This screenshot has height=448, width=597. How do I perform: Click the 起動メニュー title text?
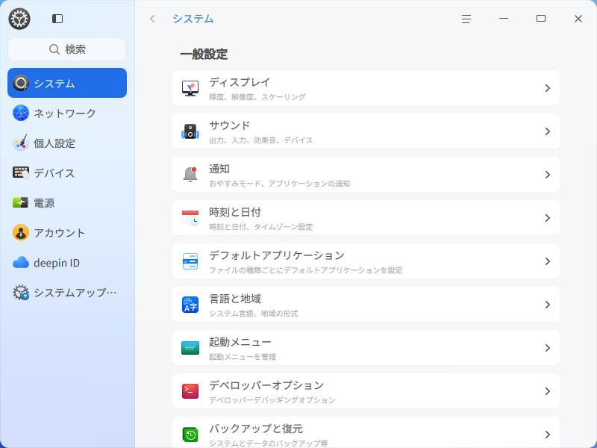click(240, 342)
